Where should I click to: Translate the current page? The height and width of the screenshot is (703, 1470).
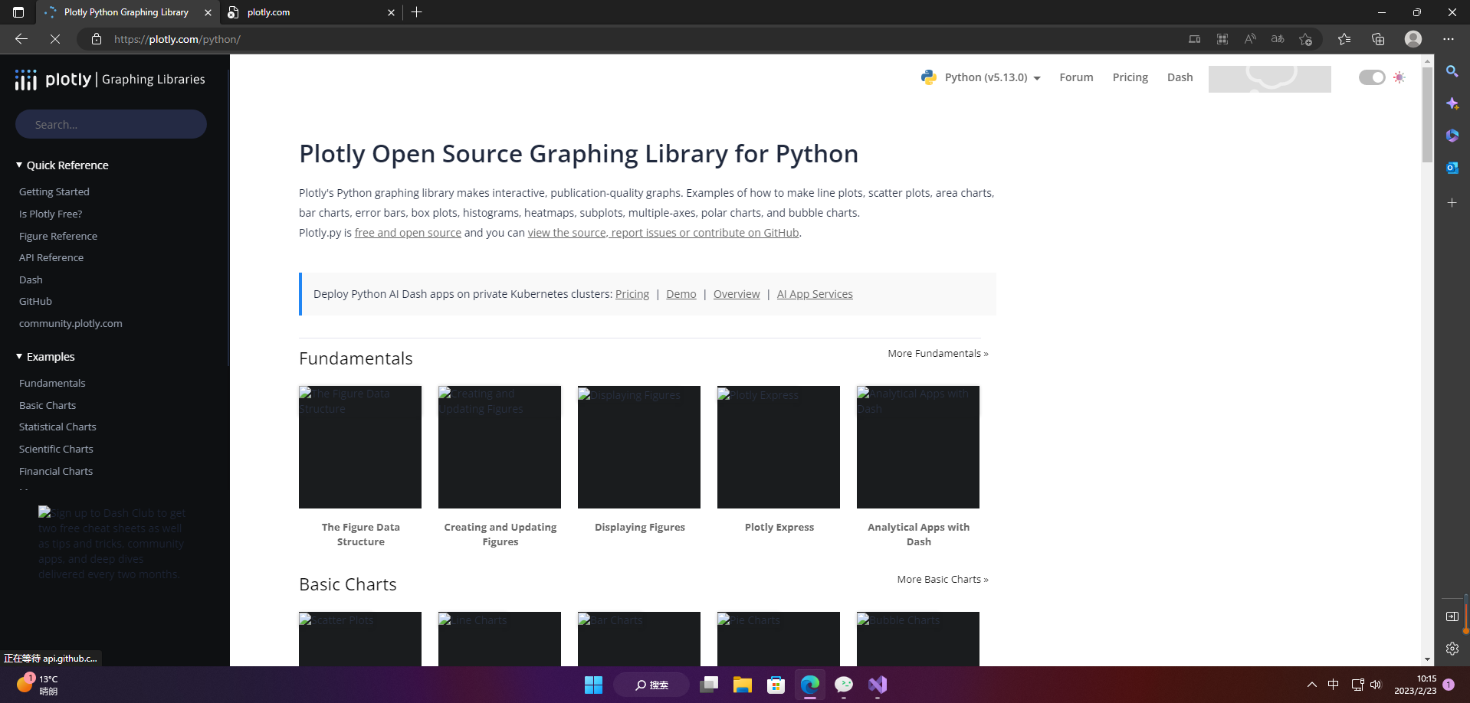pyautogui.click(x=1278, y=38)
